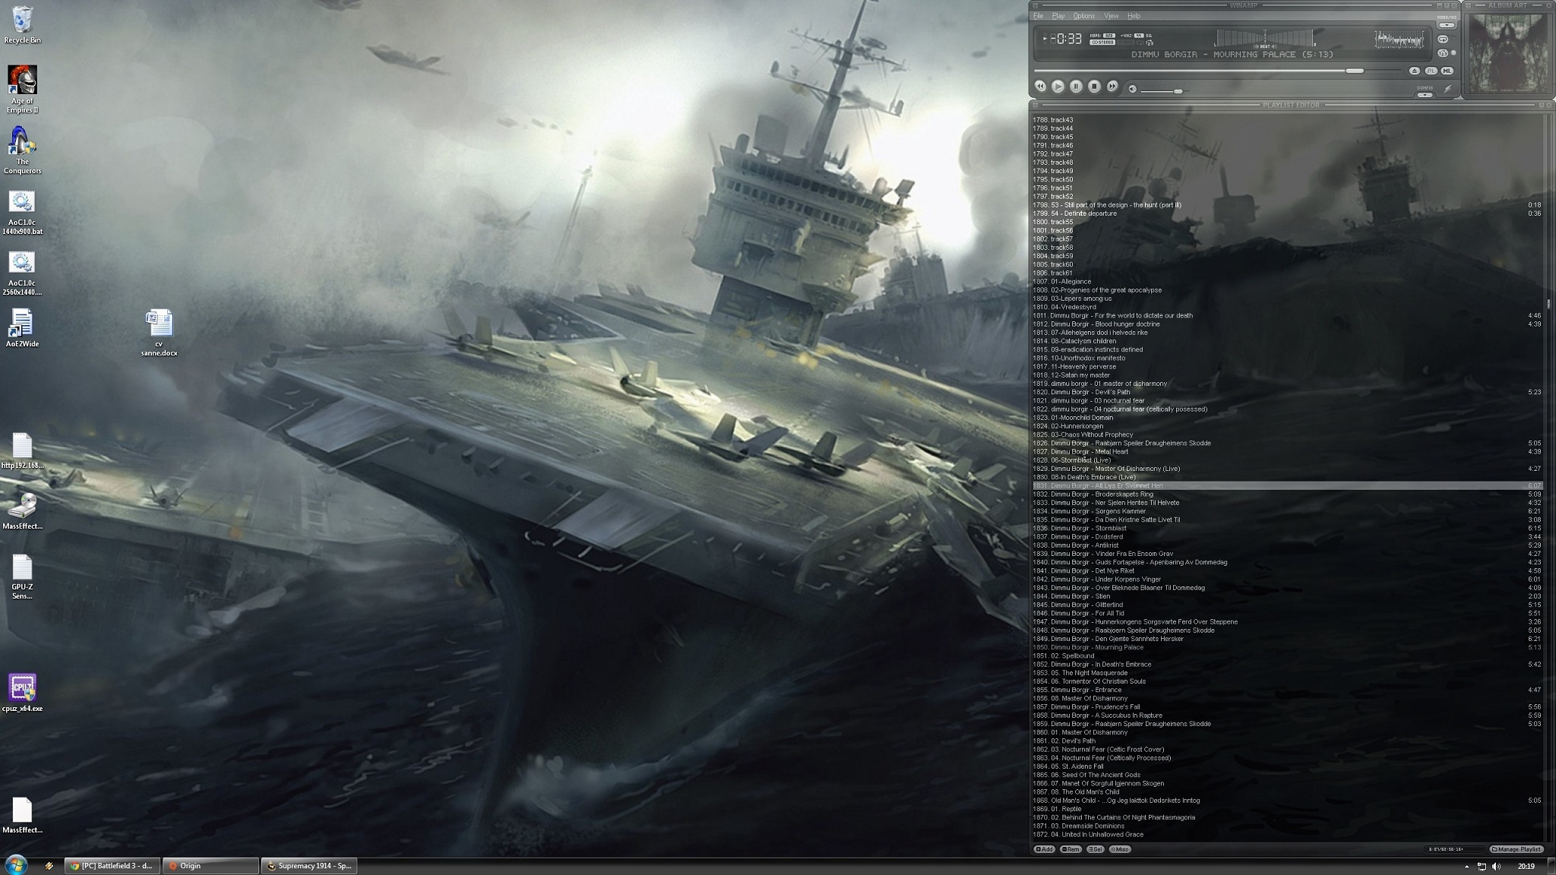
Task: Open the Options menu in Winamp
Action: [x=1083, y=16]
